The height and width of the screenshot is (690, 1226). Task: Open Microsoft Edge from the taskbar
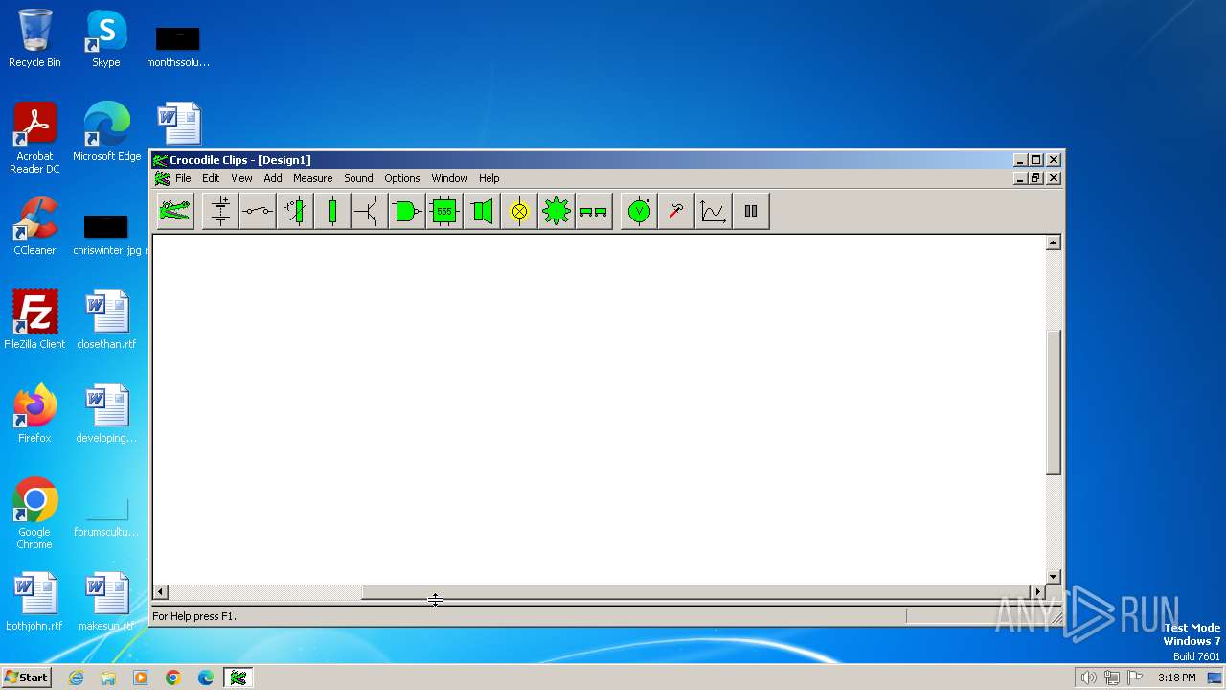(x=206, y=678)
